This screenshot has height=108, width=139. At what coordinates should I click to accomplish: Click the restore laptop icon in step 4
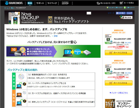click(21, 102)
